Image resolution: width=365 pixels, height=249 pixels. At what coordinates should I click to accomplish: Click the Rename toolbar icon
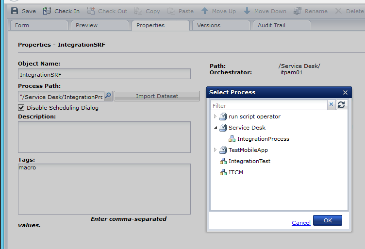coord(298,11)
